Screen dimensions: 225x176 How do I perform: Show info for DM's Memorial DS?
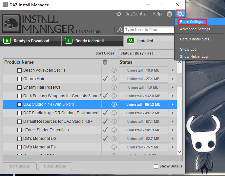114,139
